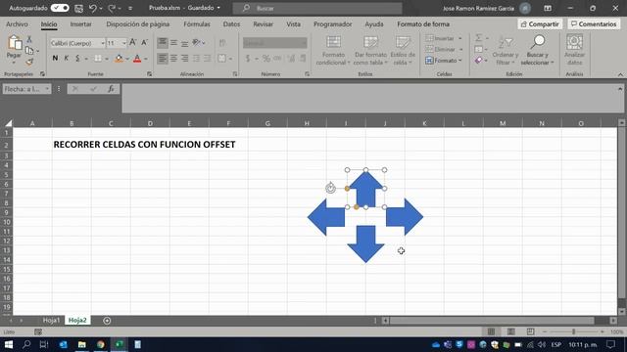The height and width of the screenshot is (352, 627).
Task: Switch to Page Layout view in status bar
Action: (x=511, y=331)
